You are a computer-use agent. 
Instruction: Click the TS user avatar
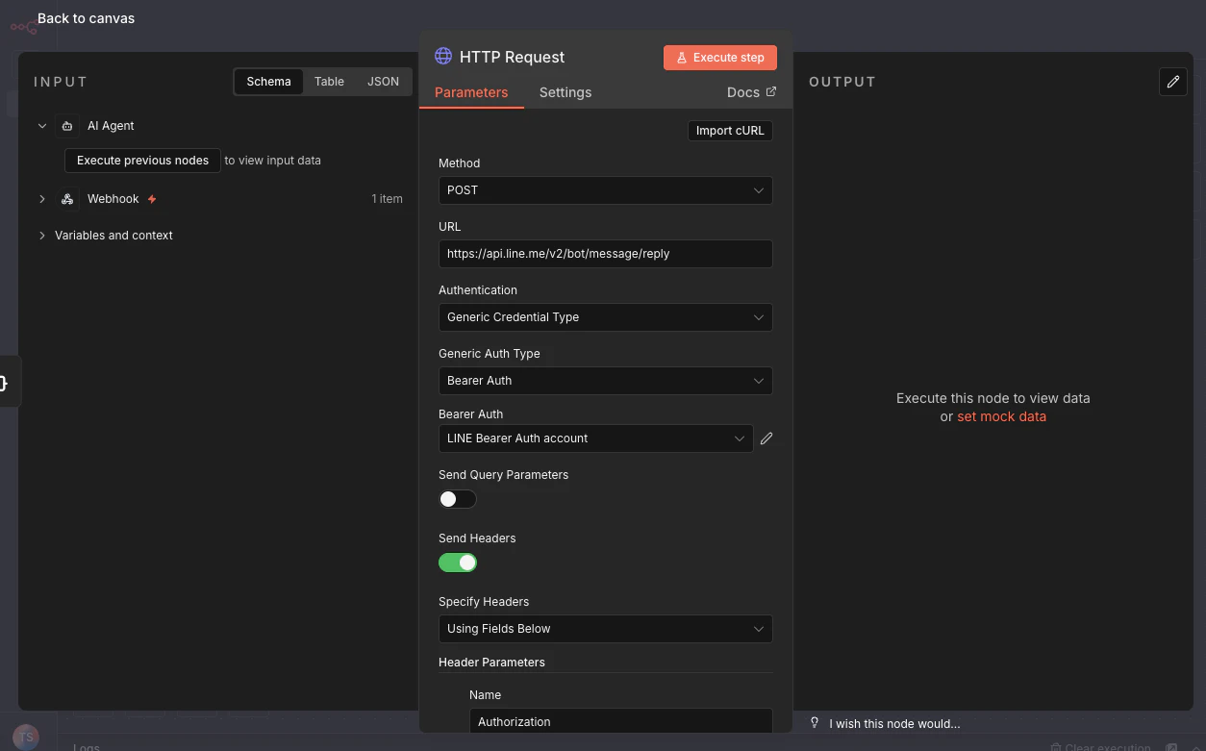[x=27, y=737]
